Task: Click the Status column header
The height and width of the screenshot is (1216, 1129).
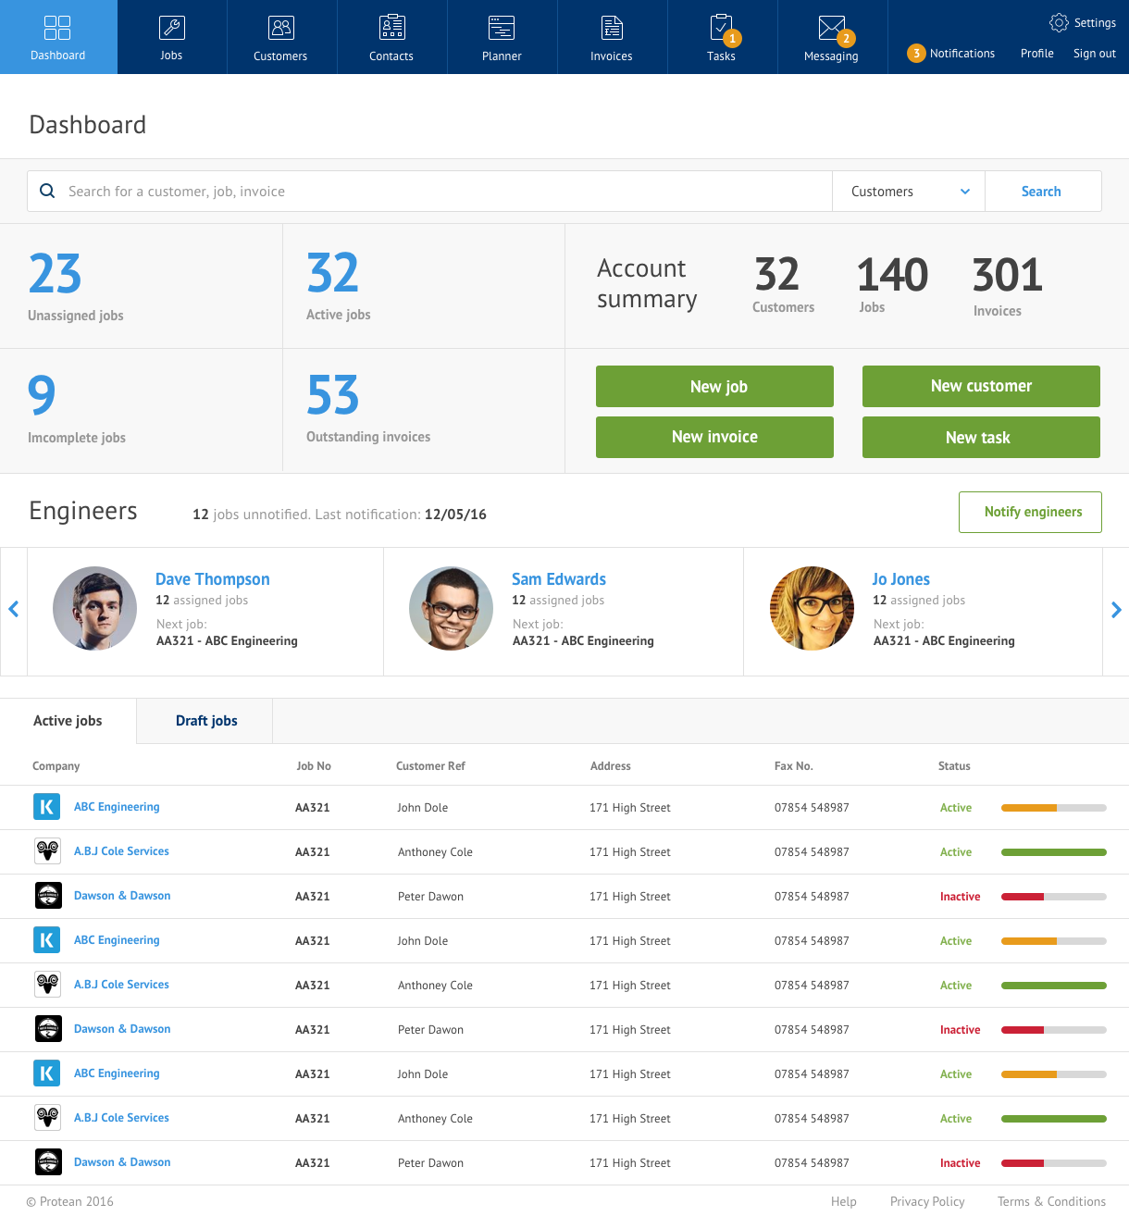Action: pos(954,766)
